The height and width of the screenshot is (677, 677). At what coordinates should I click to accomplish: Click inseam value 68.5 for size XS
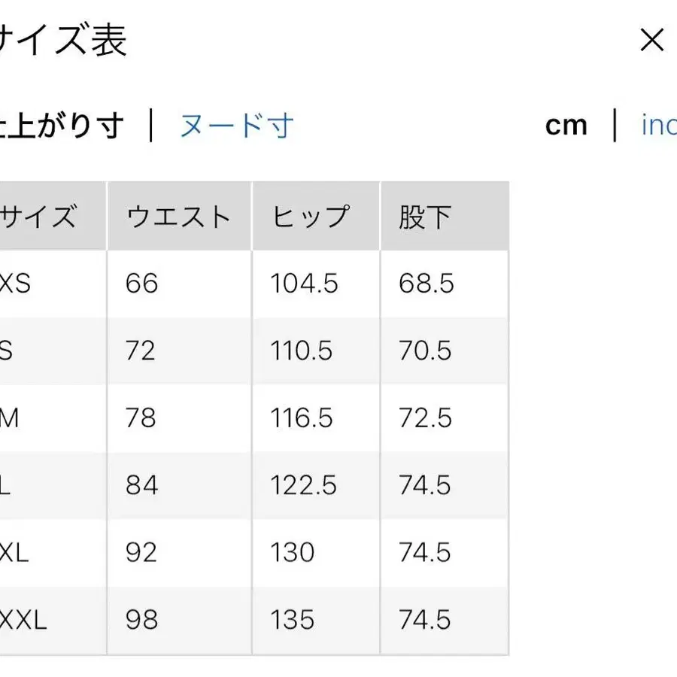click(425, 284)
